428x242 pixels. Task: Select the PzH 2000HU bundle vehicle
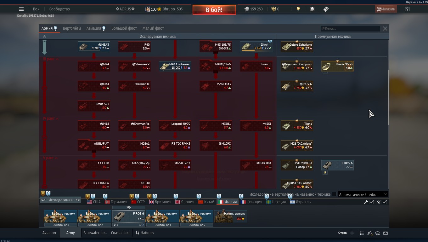[x=297, y=165]
